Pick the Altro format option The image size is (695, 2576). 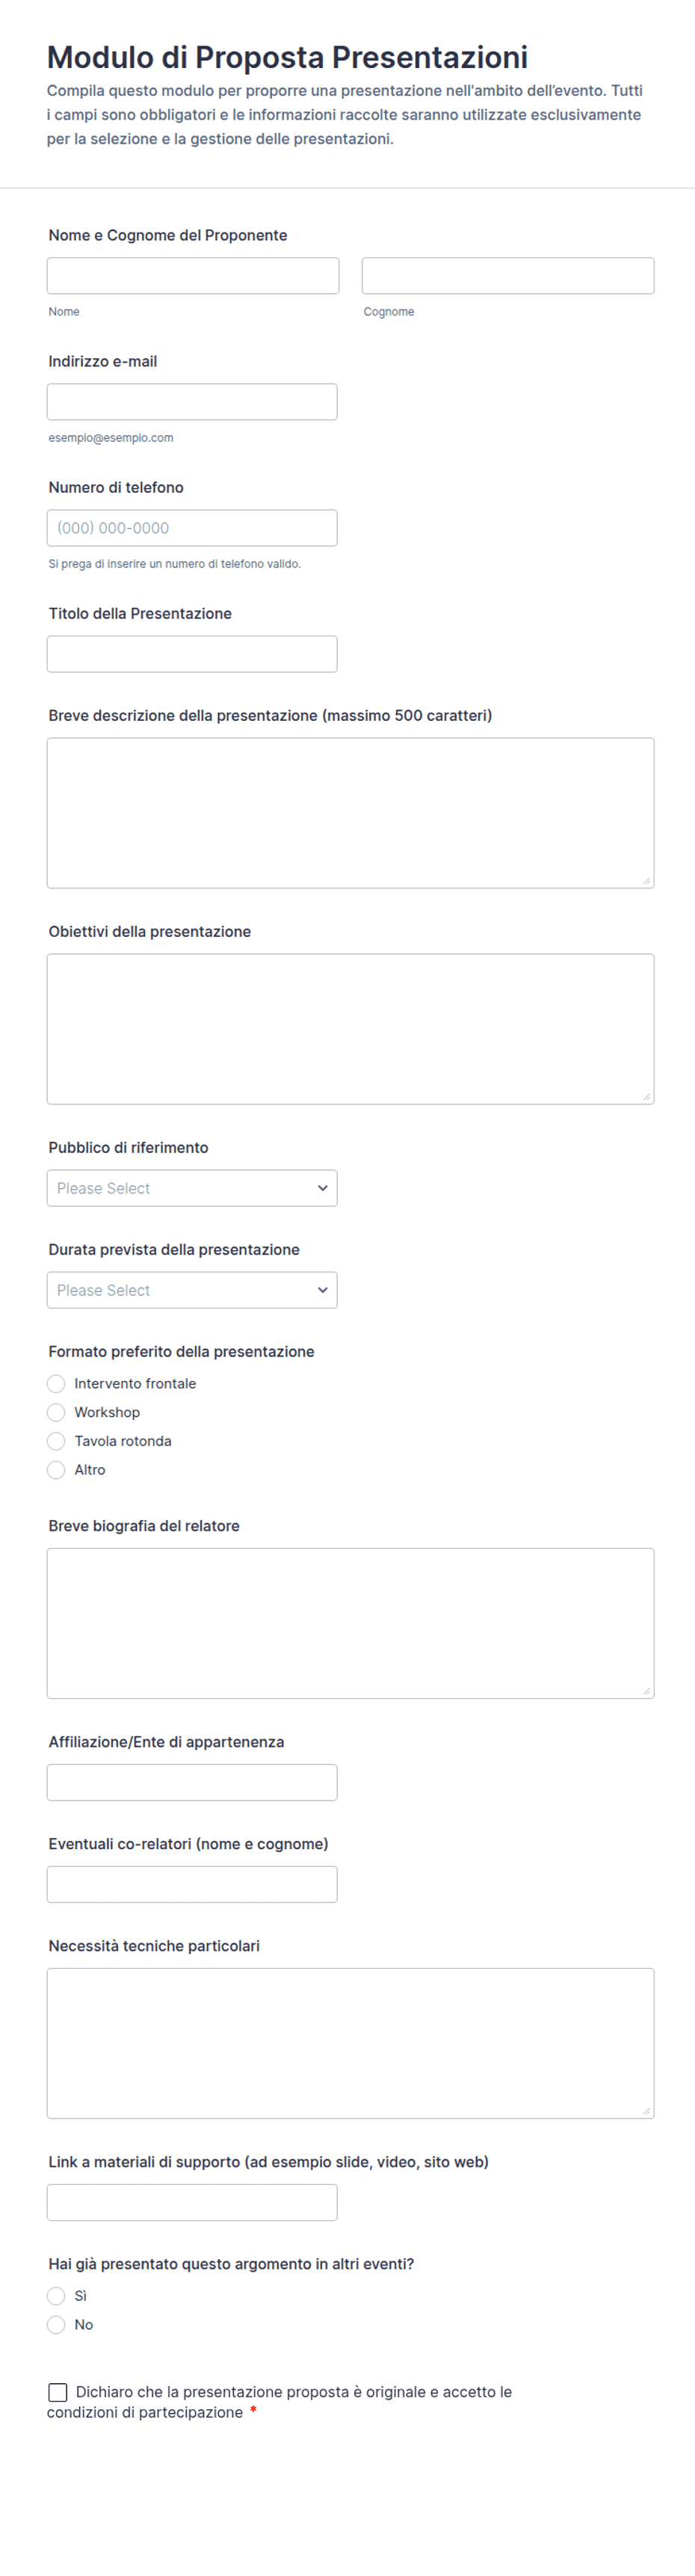[x=56, y=1470]
